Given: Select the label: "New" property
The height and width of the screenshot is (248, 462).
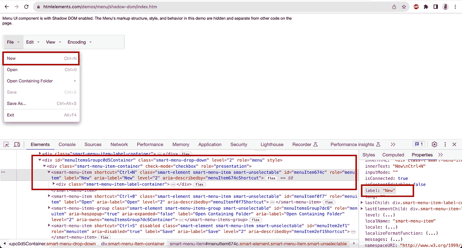Looking at the screenshot, I should [x=380, y=191].
